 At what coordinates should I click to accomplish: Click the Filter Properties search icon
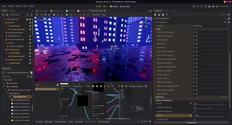(225, 22)
